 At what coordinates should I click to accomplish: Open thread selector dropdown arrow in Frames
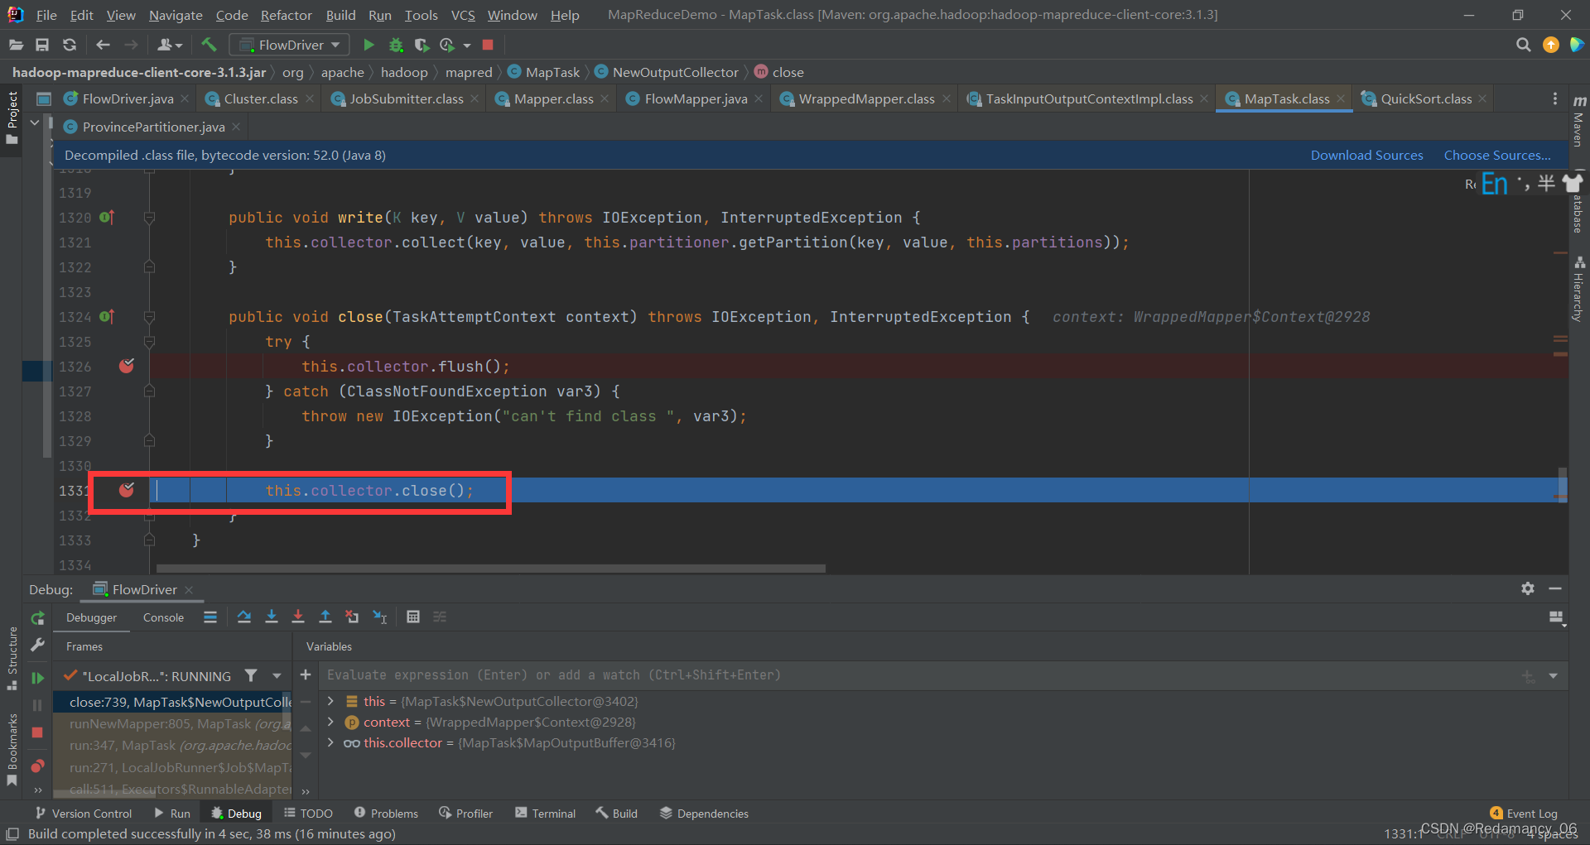pyautogui.click(x=277, y=675)
